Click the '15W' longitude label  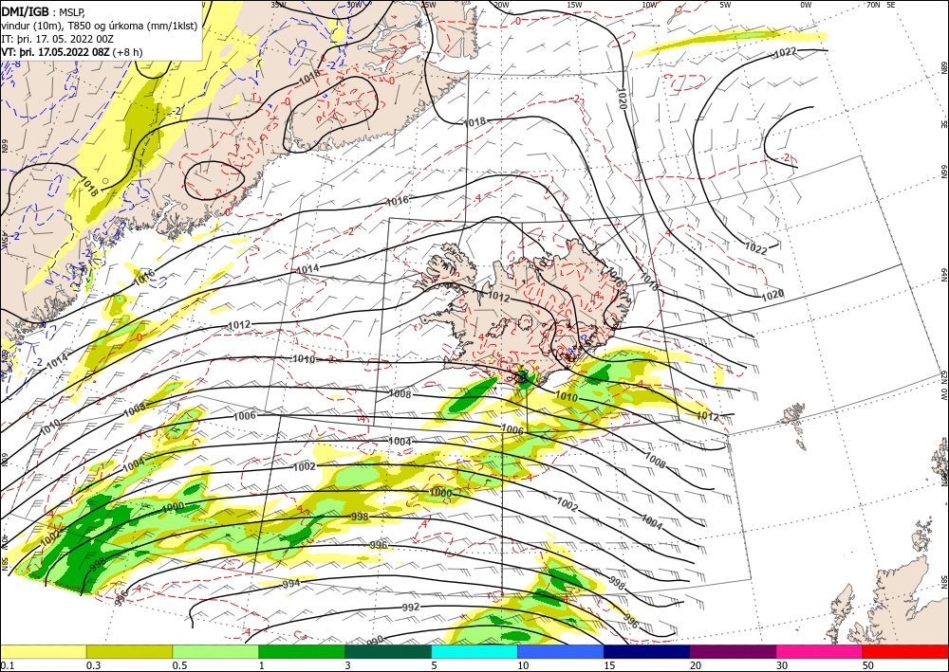pos(575,4)
